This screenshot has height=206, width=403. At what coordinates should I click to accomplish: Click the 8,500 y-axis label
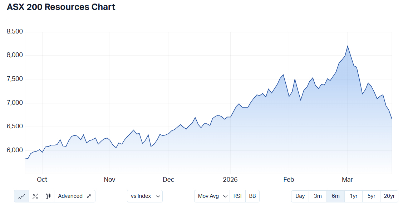point(15,32)
